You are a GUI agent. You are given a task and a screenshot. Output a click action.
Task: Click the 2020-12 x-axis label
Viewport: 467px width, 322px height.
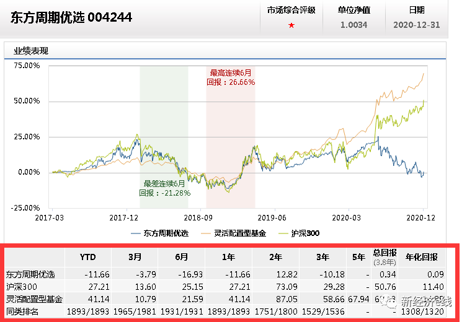click(x=421, y=218)
